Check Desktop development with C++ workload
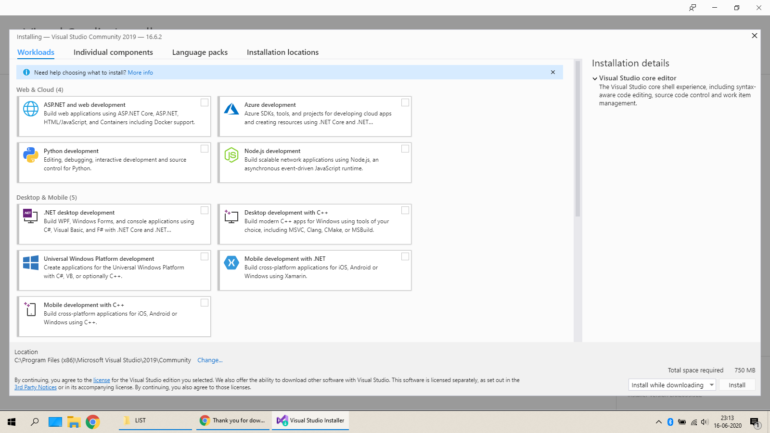Screen dimensions: 770x433 405,210
